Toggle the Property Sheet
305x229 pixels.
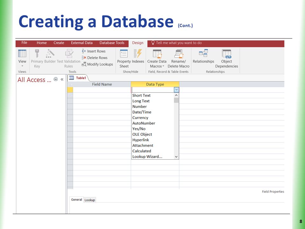click(124, 59)
